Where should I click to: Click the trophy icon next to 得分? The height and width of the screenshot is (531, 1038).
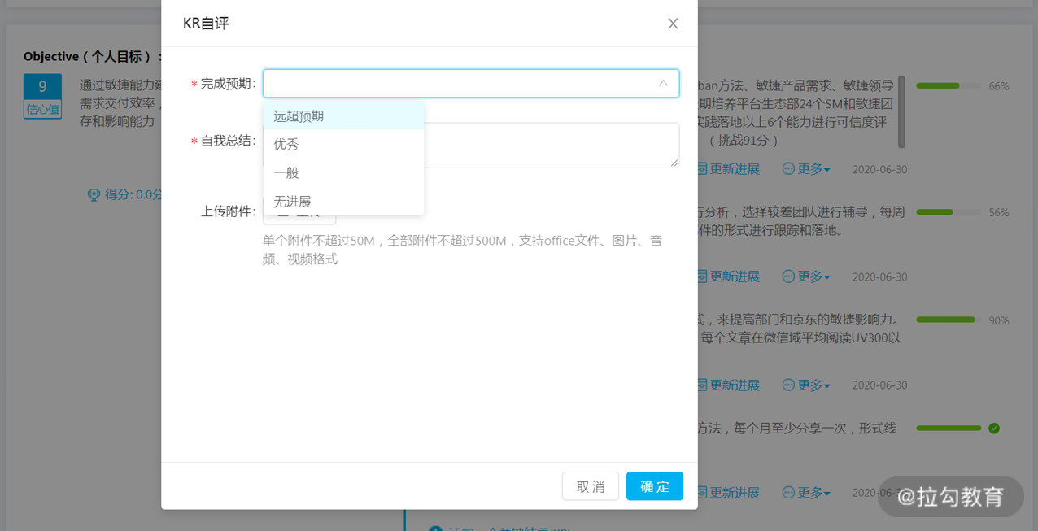pyautogui.click(x=94, y=194)
